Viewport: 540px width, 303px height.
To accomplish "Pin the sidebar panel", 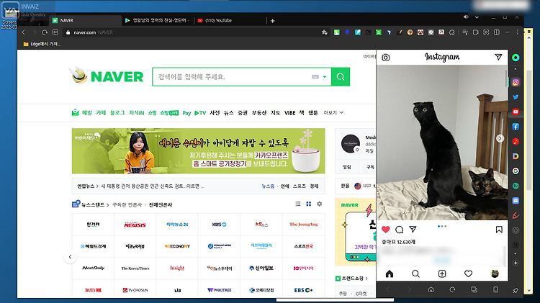I will click(516, 290).
